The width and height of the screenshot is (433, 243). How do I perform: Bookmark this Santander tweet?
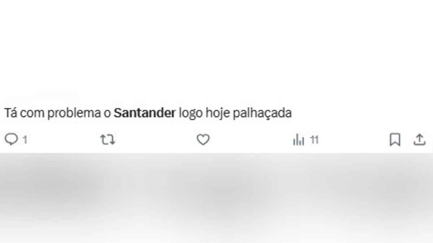[395, 140]
